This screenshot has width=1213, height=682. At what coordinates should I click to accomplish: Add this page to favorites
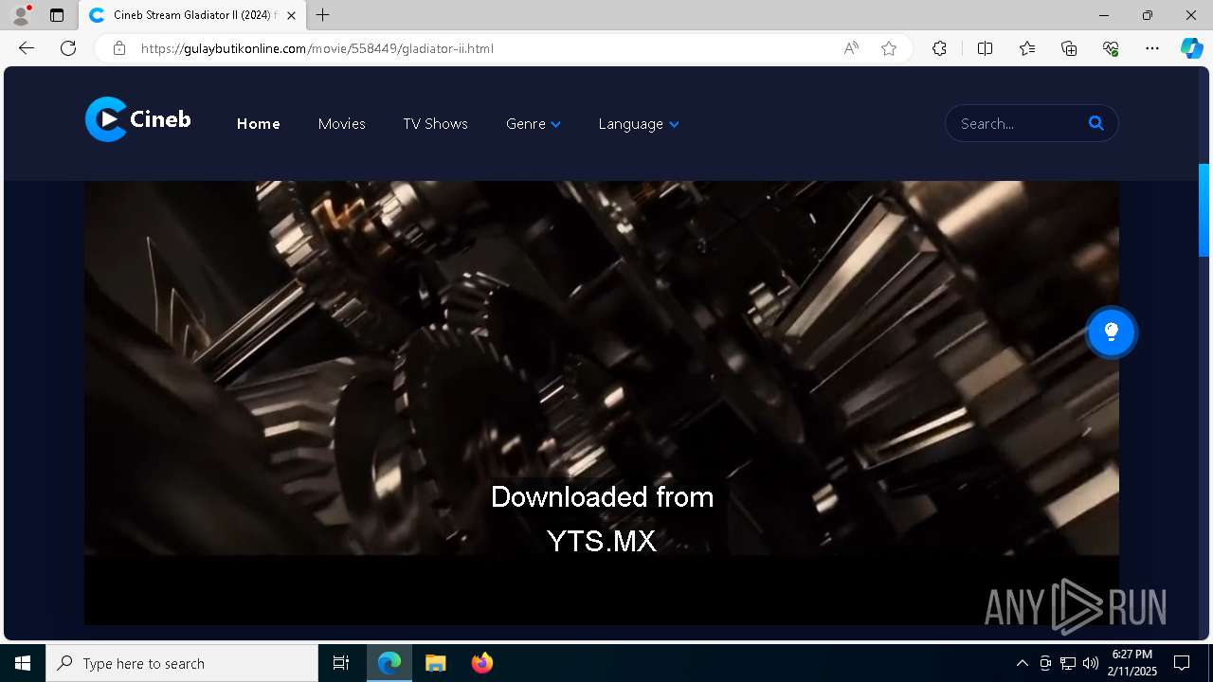(x=889, y=48)
